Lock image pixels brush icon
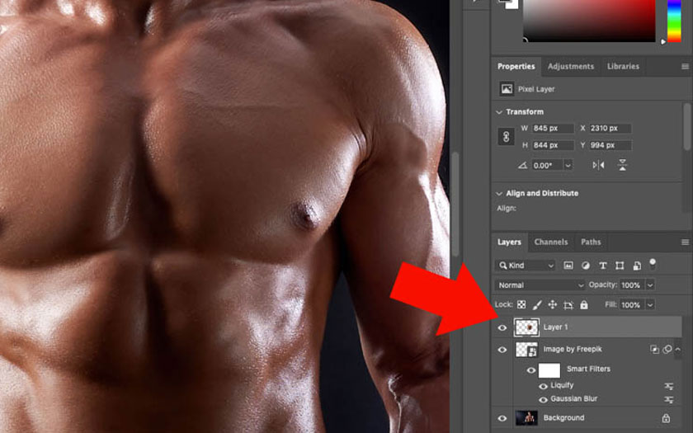This screenshot has height=433, width=693. 537,304
